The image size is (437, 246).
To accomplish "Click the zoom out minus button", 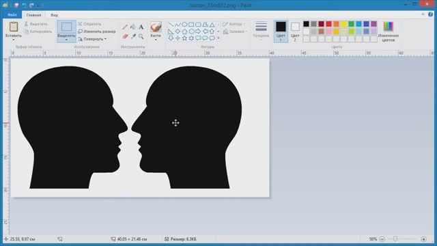I will (382, 239).
